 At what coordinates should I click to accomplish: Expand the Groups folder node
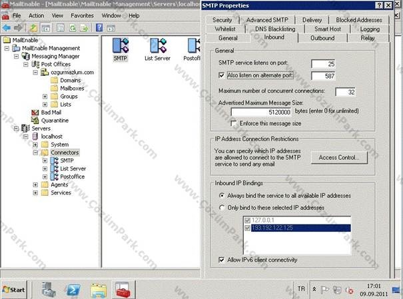pos(45,97)
